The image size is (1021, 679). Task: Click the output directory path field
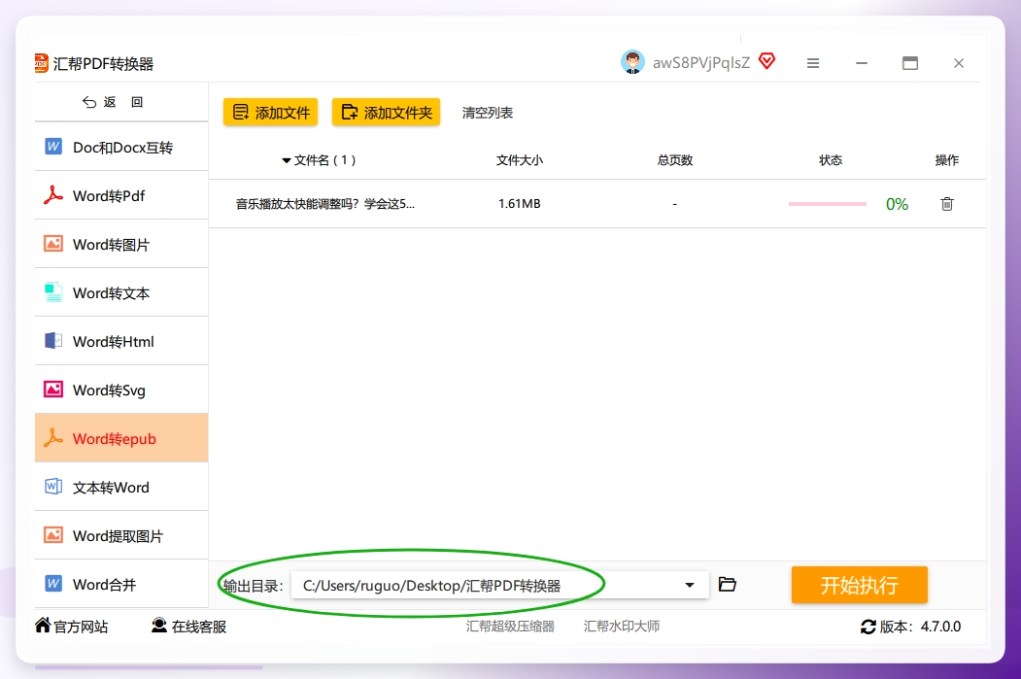pos(500,585)
